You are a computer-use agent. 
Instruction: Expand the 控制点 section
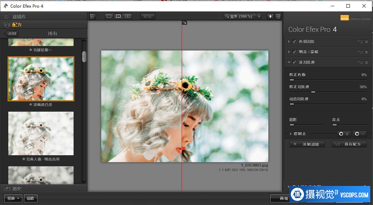pos(291,134)
